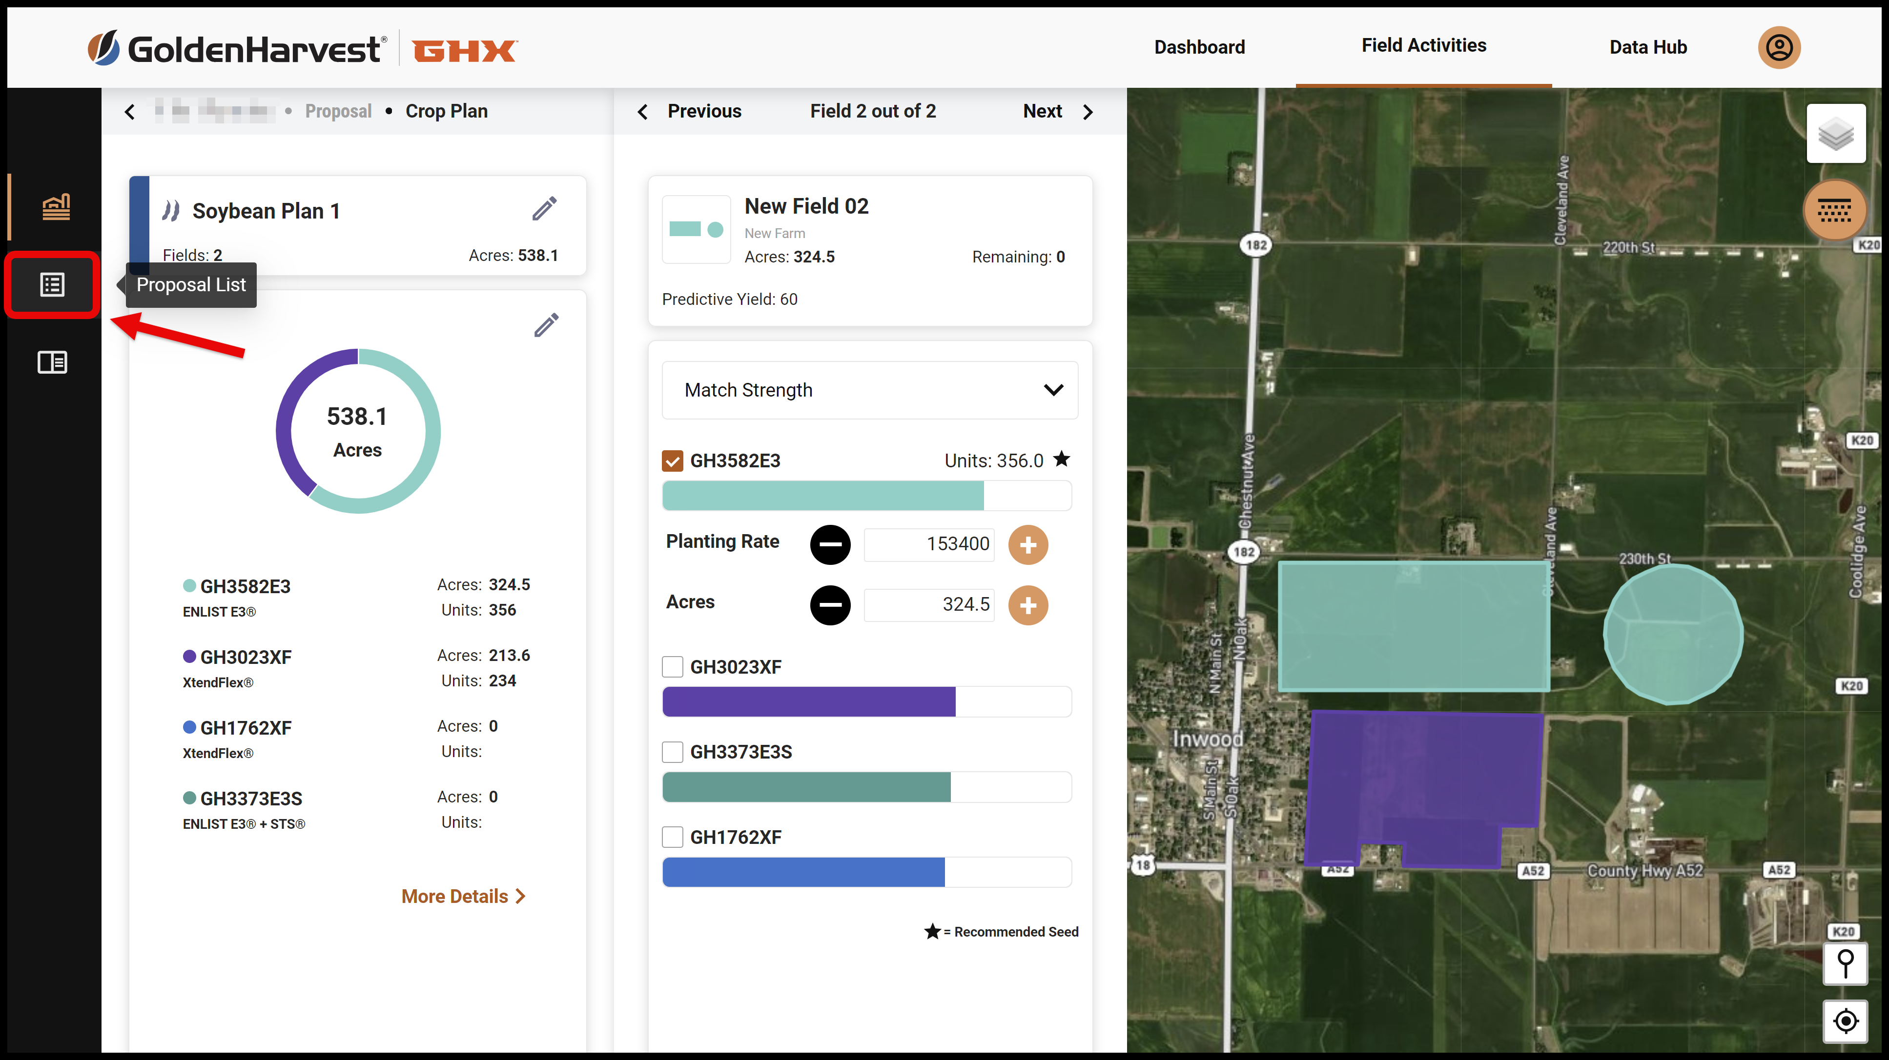
Task: Click the New Field 02 shape thumbnail
Action: coord(696,229)
